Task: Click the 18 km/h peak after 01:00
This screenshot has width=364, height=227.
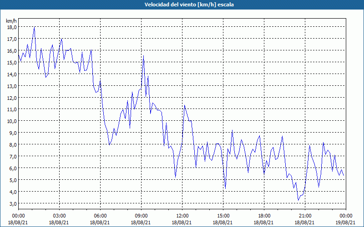Action: point(35,27)
